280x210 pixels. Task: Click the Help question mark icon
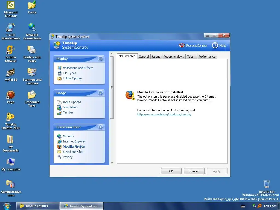215,45
